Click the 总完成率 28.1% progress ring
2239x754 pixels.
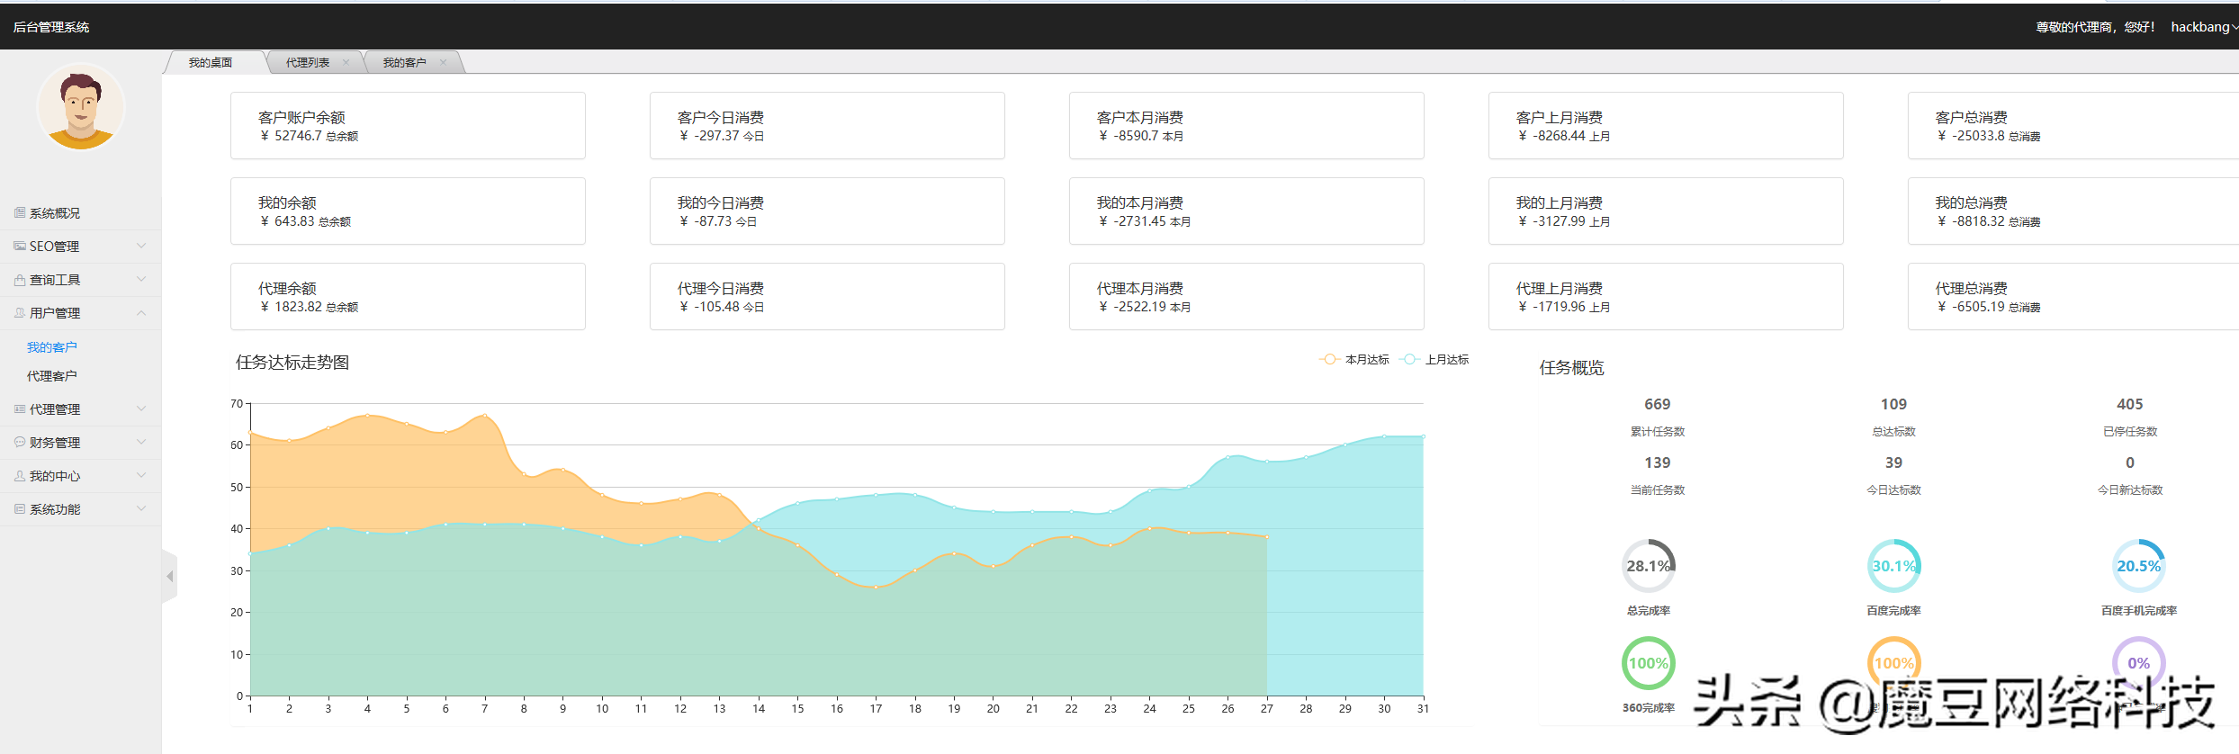tap(1648, 566)
